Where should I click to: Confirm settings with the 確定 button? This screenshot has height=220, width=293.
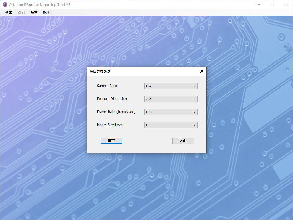pos(111,141)
